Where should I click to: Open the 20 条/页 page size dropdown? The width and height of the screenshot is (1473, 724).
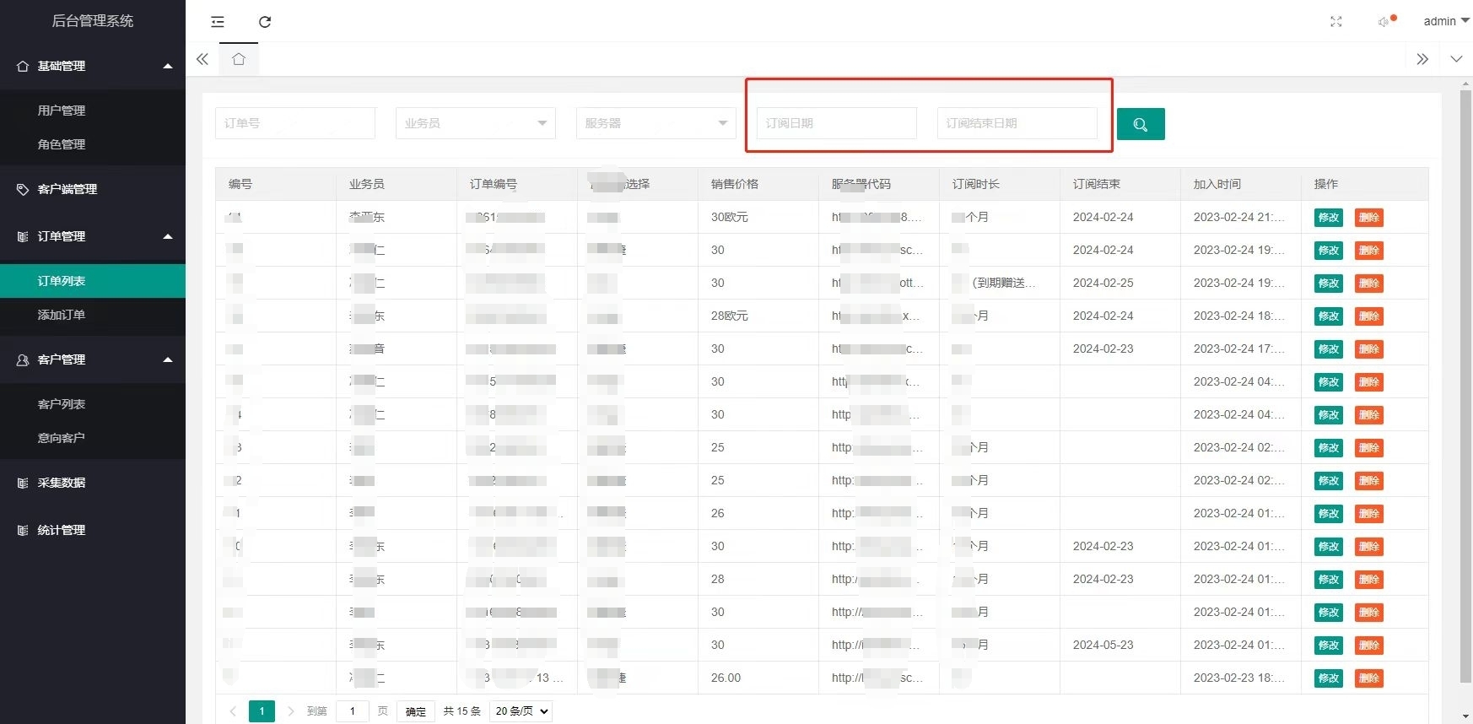521,711
